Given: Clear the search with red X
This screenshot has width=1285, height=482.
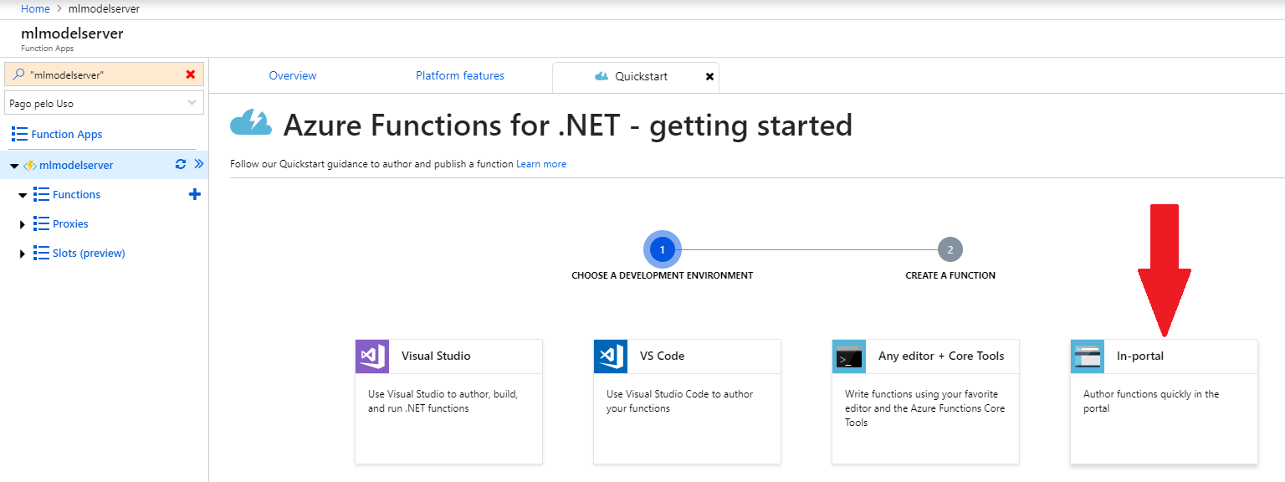Looking at the screenshot, I should (191, 74).
